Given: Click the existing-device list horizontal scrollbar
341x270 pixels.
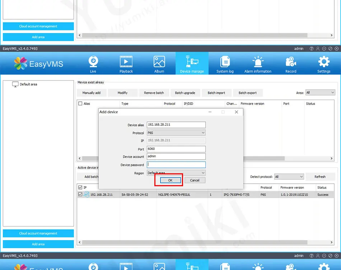Looking at the screenshot, I should (x=264, y=158).
